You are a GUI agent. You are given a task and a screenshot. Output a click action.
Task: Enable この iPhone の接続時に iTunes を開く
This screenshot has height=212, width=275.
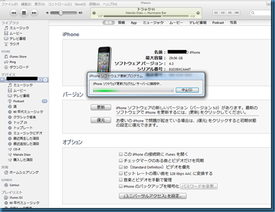point(121,154)
